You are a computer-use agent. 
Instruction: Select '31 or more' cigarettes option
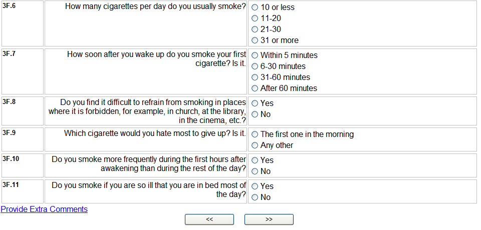click(255, 40)
